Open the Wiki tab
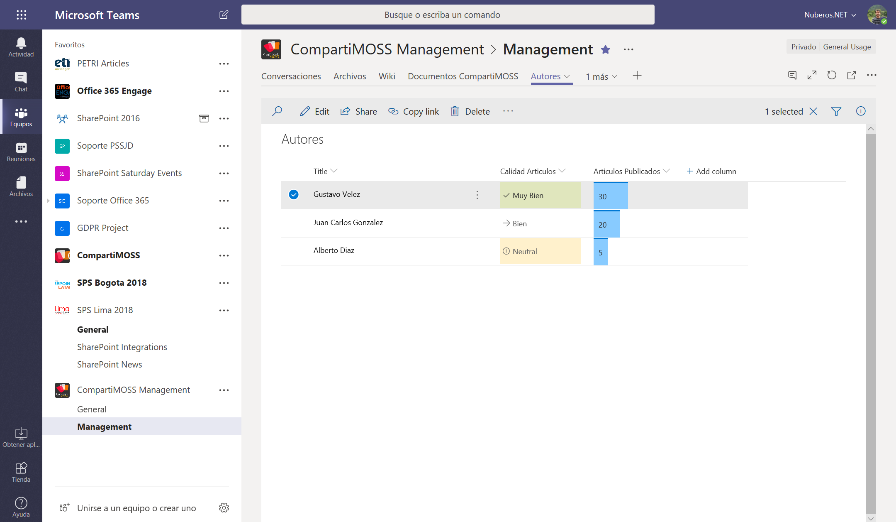Viewport: 896px width, 522px height. point(386,76)
